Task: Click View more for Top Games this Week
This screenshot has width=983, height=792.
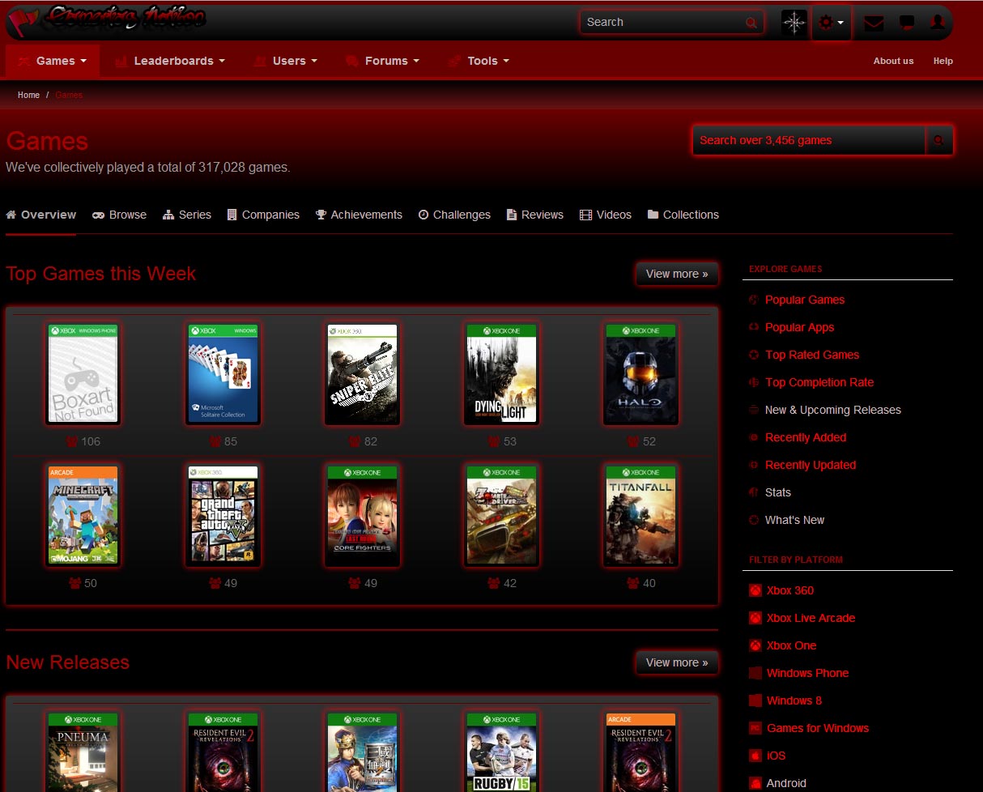Action: coord(677,274)
